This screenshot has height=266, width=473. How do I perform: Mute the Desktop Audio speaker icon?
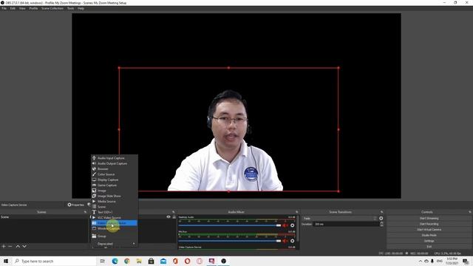pyautogui.click(x=285, y=225)
